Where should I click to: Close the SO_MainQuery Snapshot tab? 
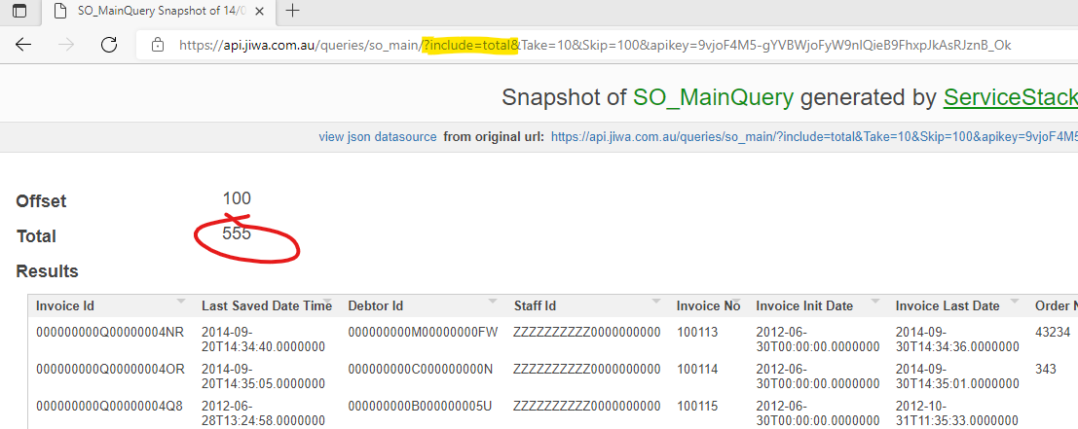[x=264, y=12]
